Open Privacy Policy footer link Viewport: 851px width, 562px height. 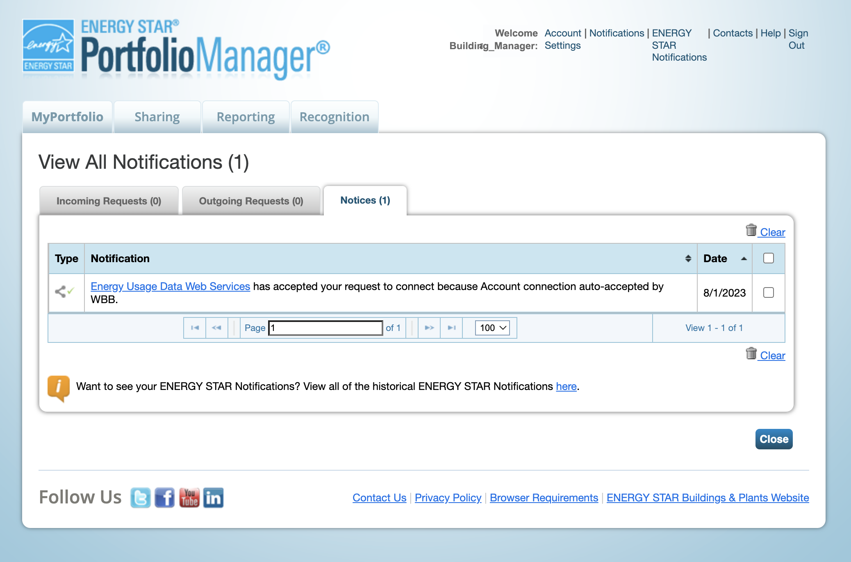tap(448, 498)
